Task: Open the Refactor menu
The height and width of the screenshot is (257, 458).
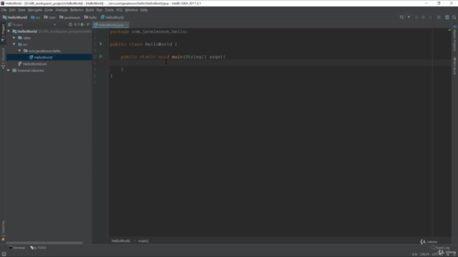Action: (77, 10)
